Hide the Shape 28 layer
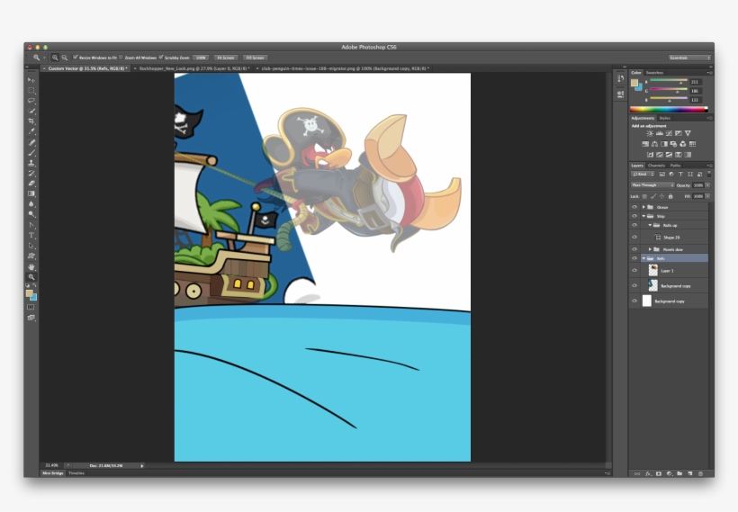The width and height of the screenshot is (738, 512). 634,238
